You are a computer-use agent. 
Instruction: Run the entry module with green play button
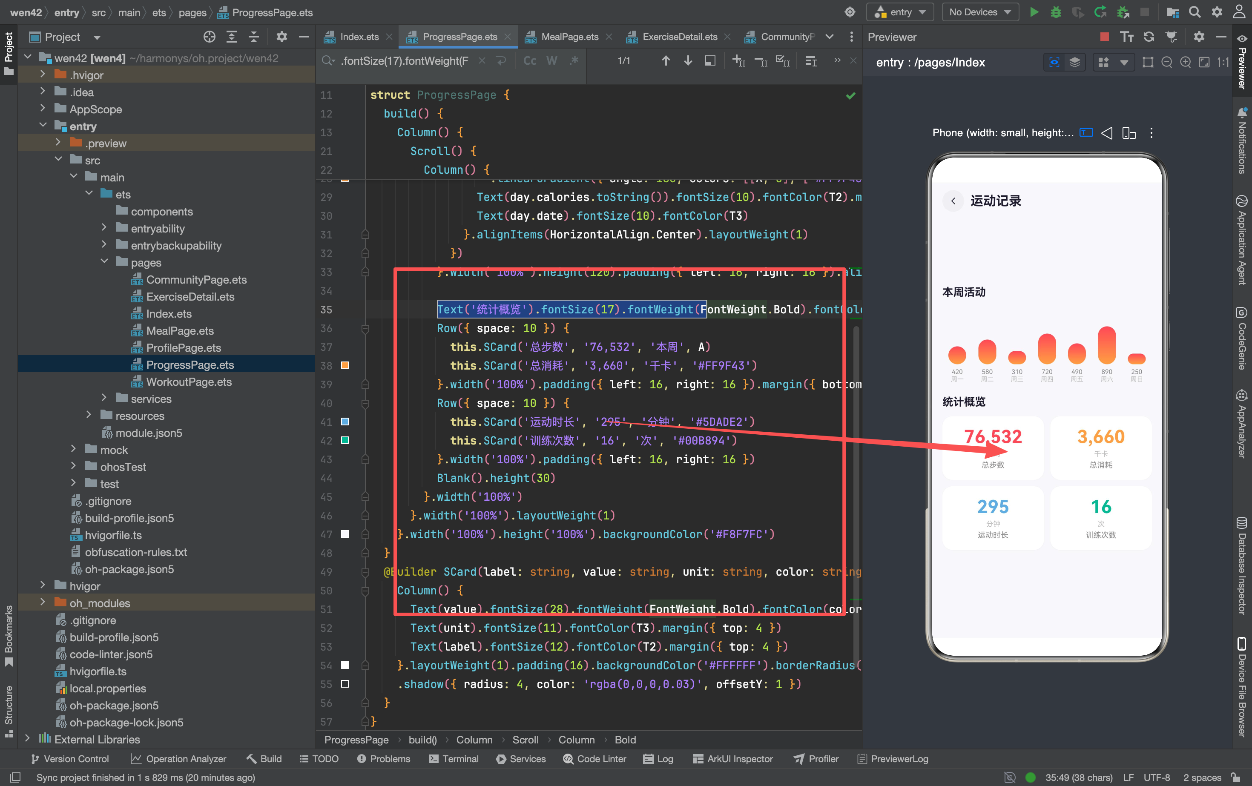(1034, 12)
